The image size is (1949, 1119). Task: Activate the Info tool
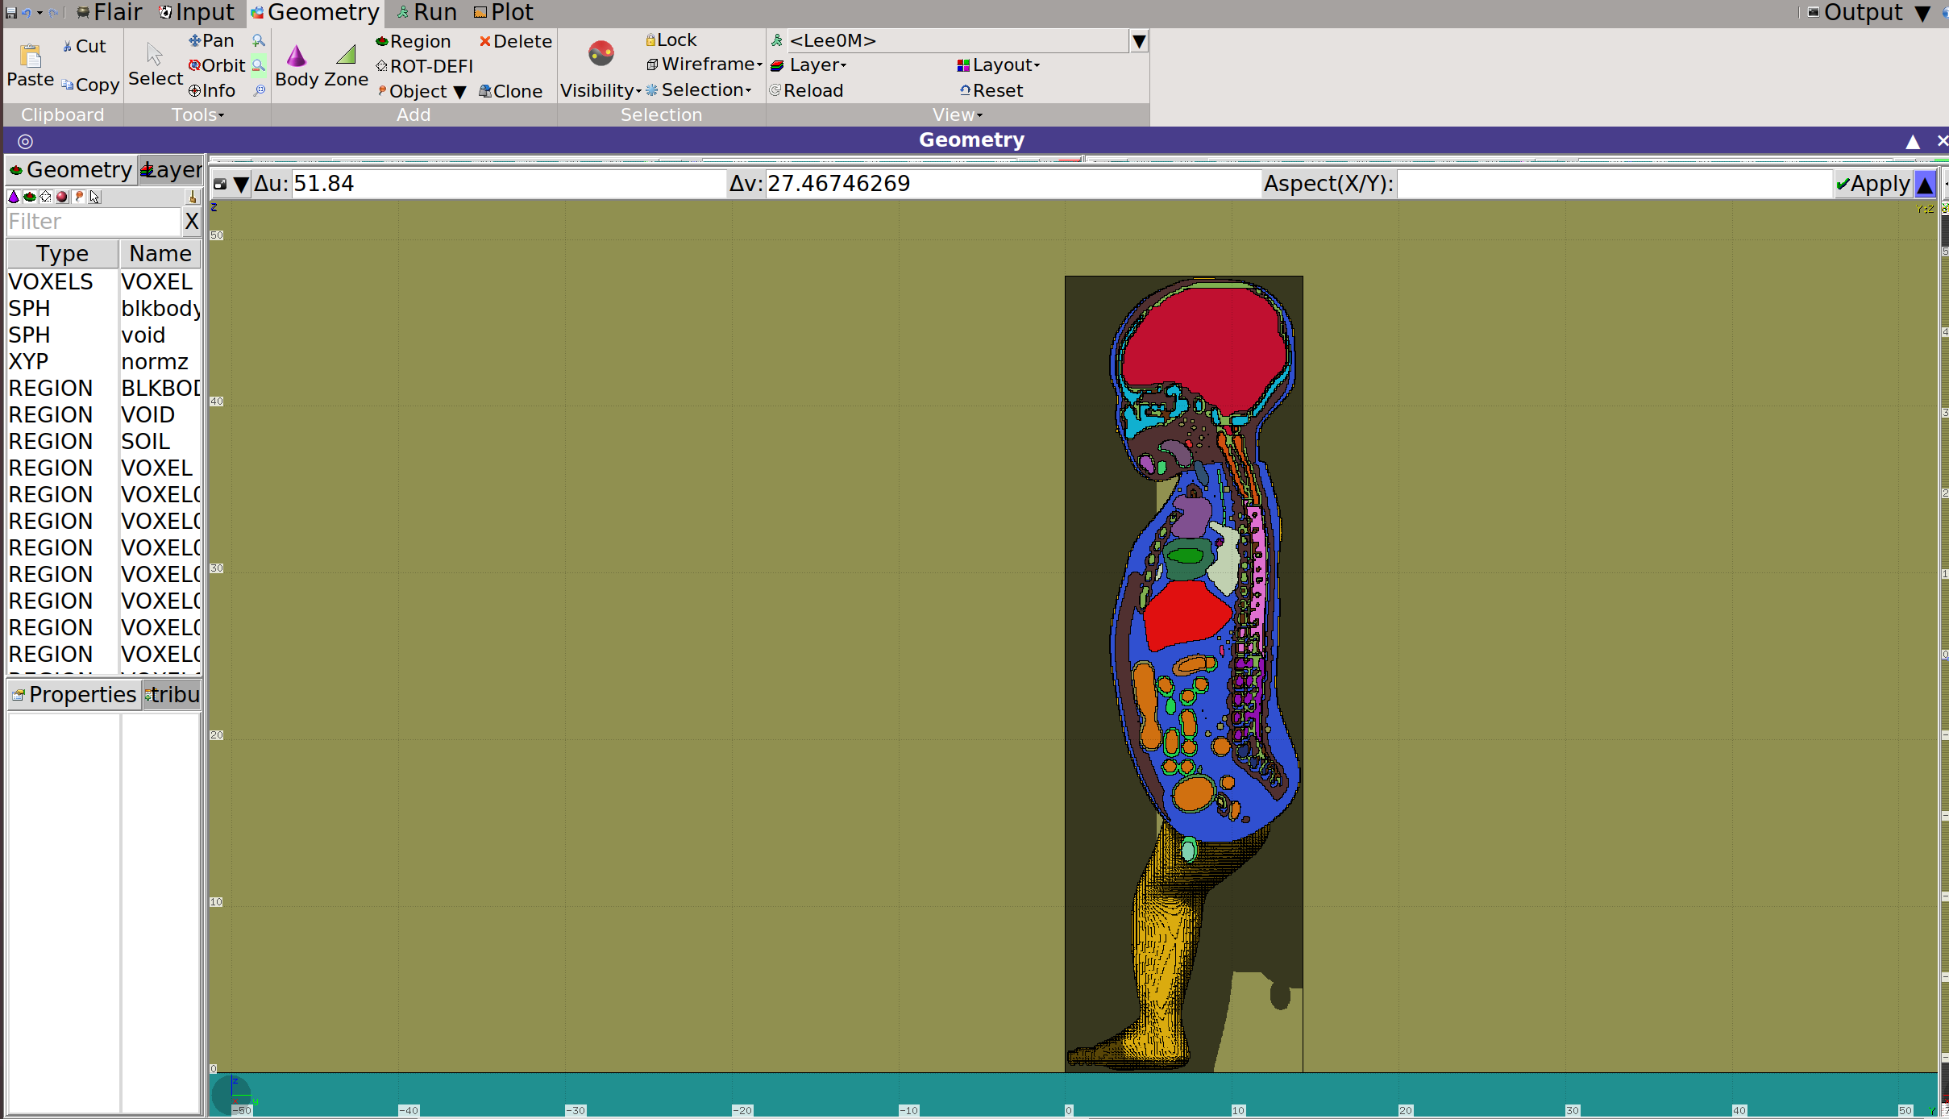pyautogui.click(x=212, y=90)
